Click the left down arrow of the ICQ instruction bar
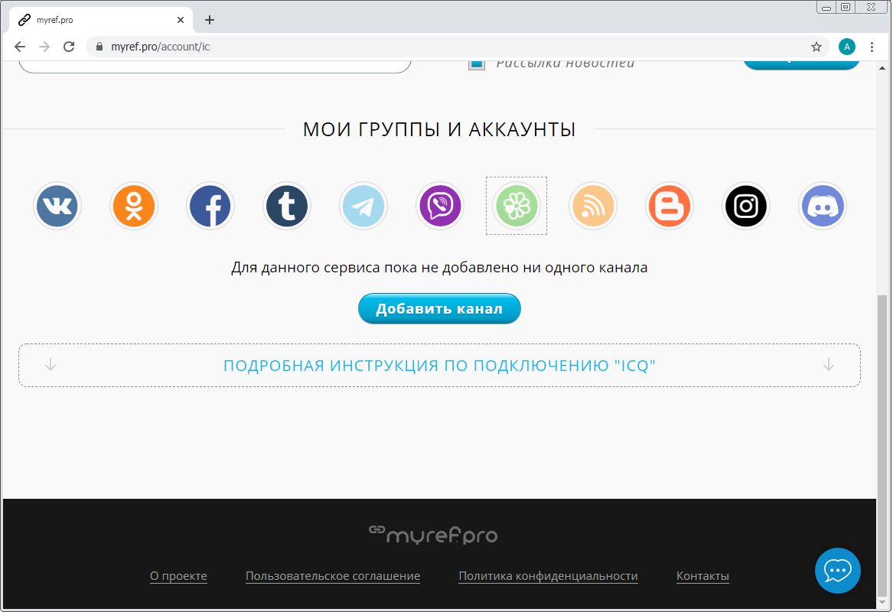This screenshot has height=612, width=893. (51, 364)
